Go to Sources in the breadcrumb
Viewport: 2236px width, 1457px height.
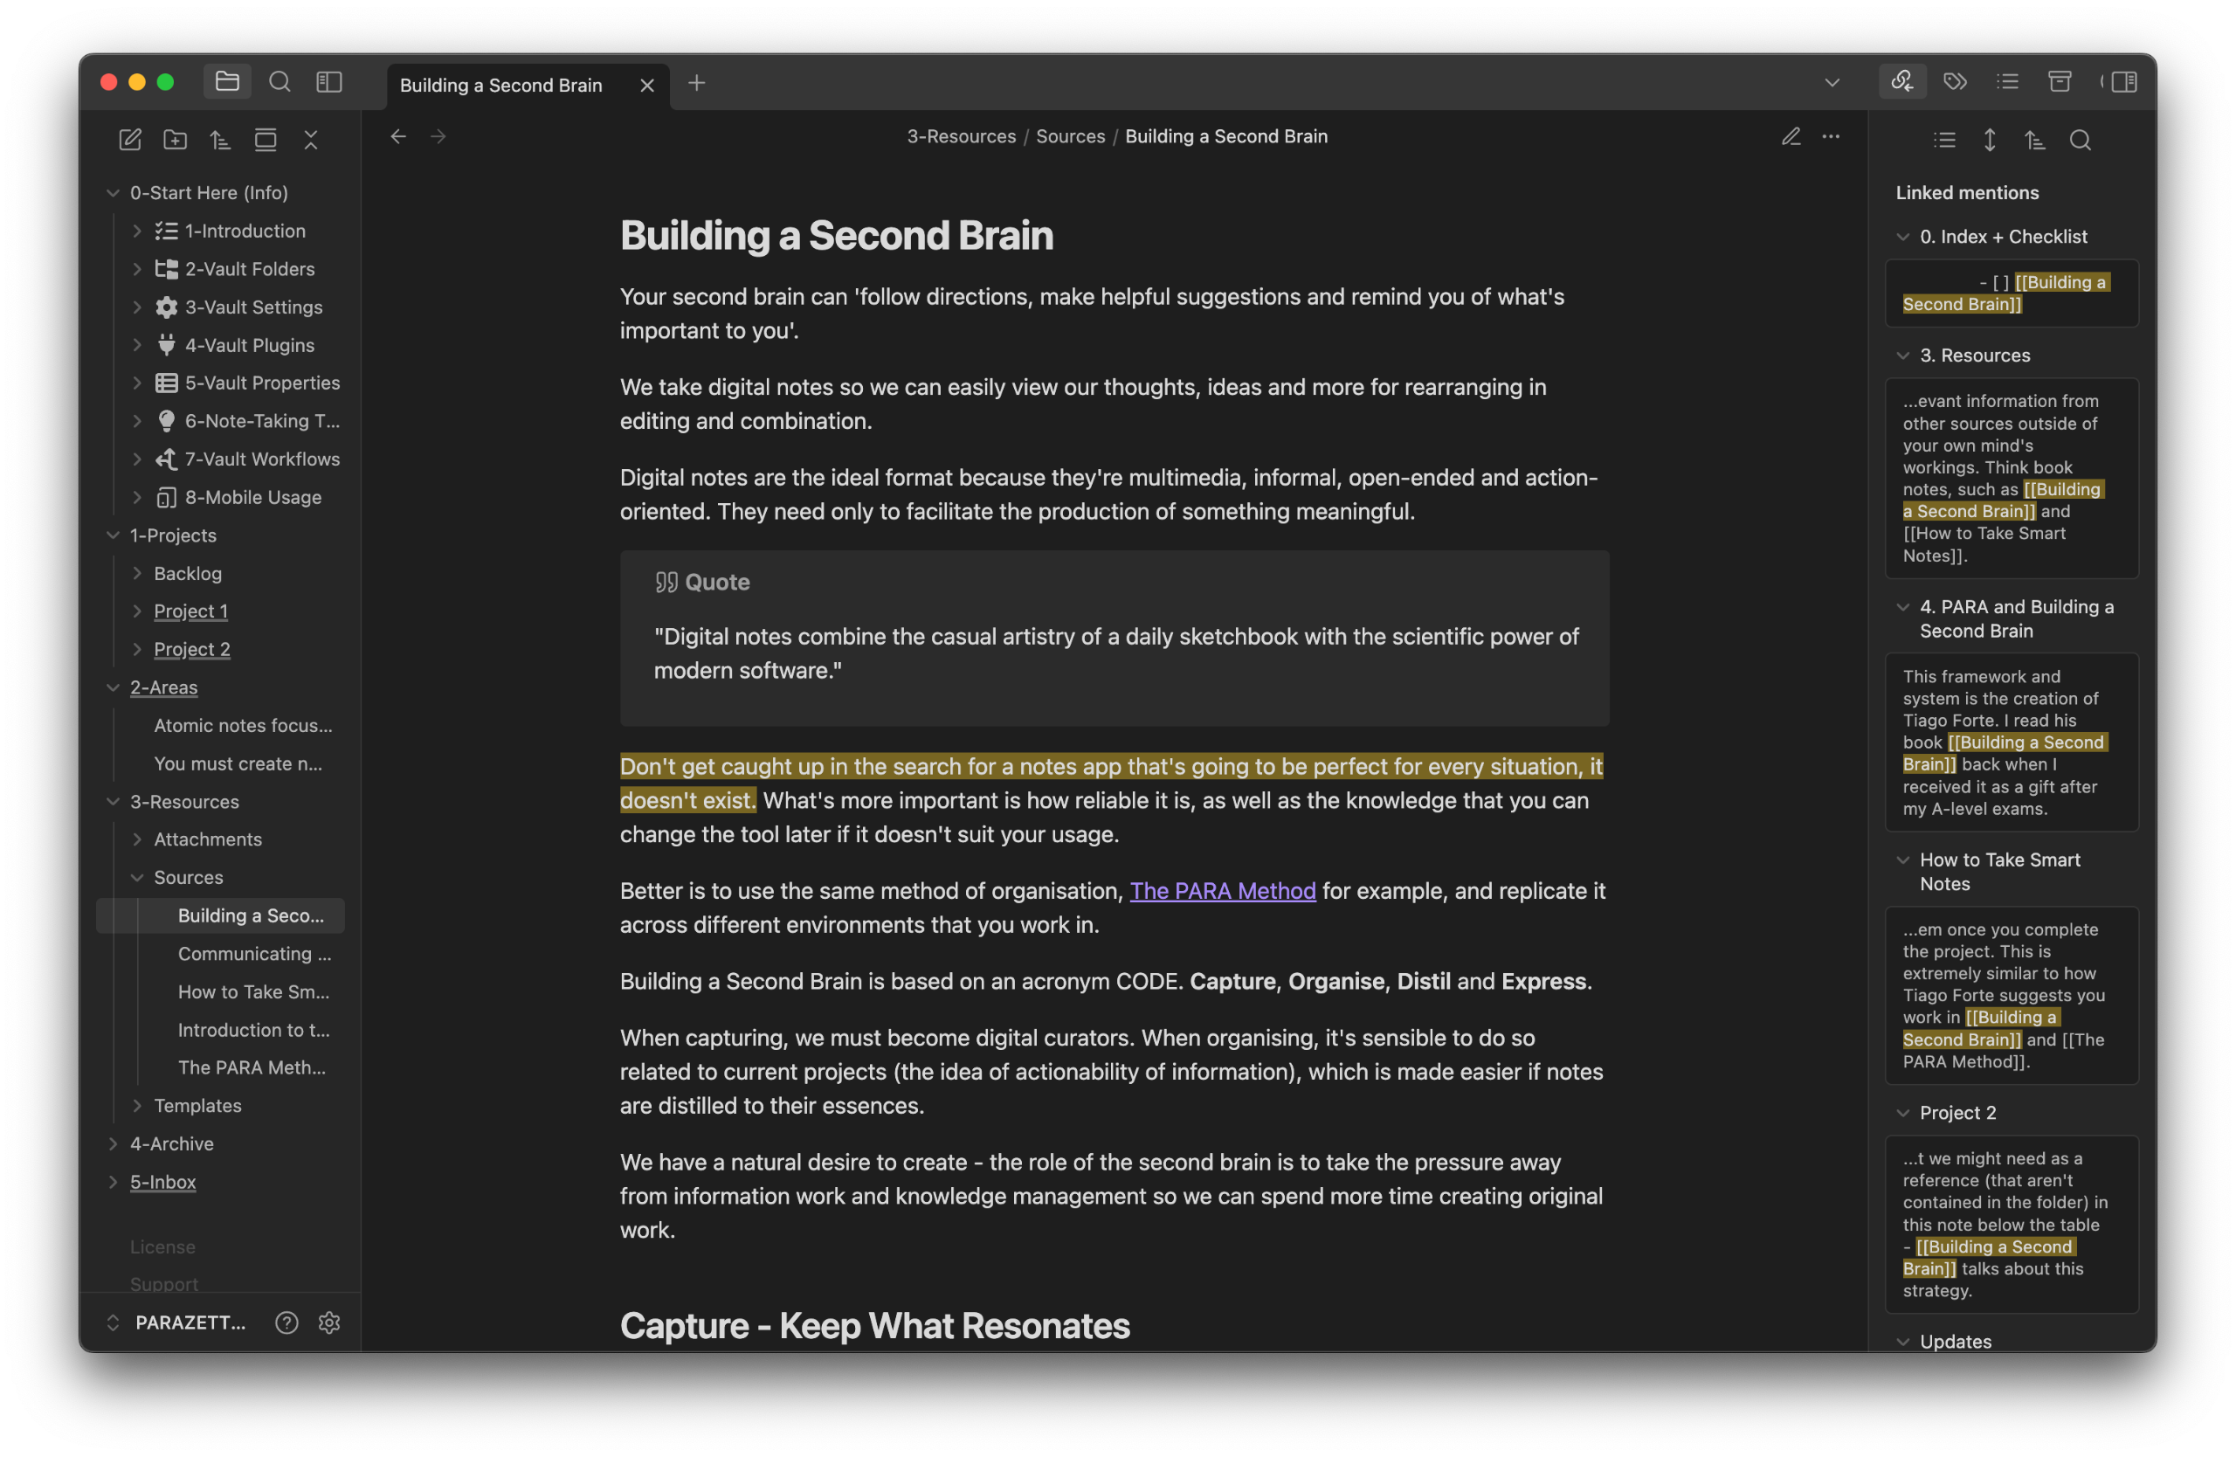pyautogui.click(x=1070, y=136)
